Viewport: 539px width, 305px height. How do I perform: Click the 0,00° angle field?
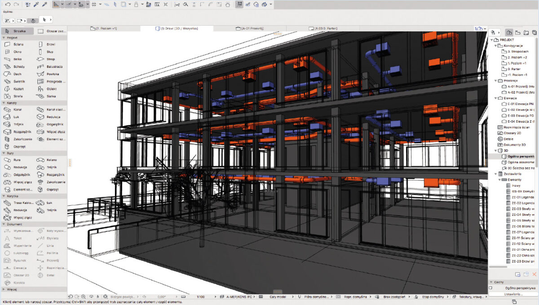click(162, 297)
